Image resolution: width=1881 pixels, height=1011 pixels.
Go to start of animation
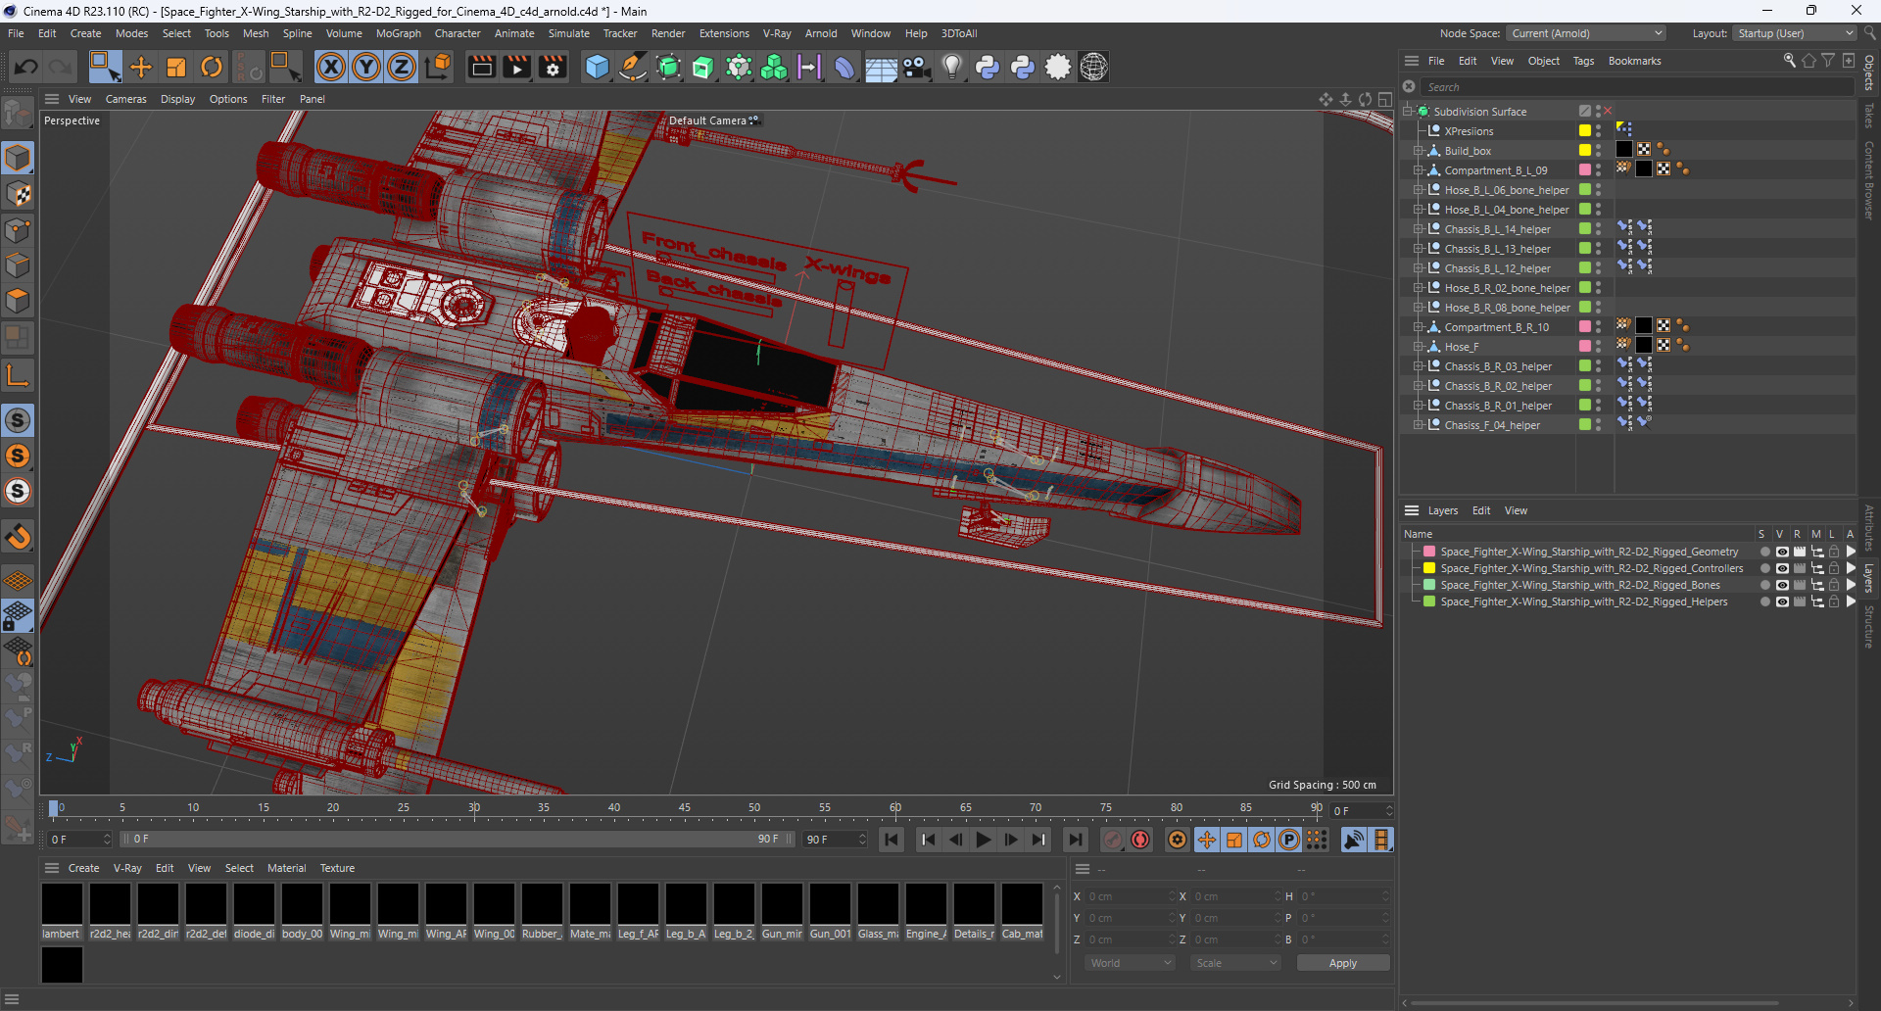pos(892,840)
